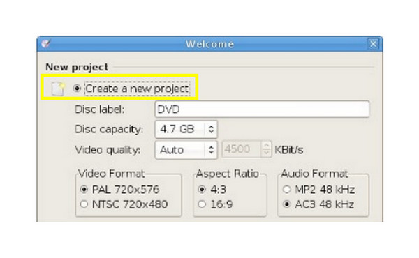
Task: Click the KBit/s unit label
Action: click(289, 150)
